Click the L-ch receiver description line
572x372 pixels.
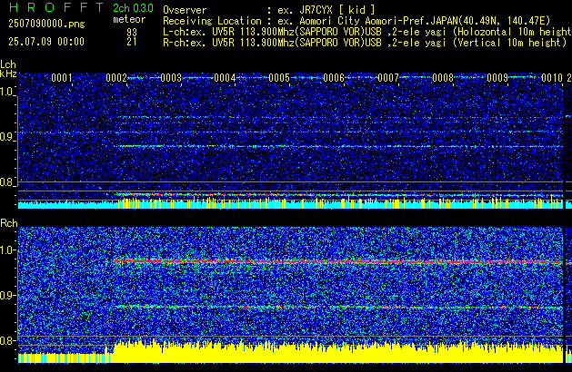tap(367, 32)
